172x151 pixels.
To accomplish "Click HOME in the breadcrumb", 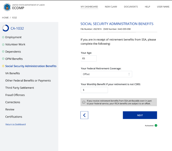I will [x=5, y=18].
